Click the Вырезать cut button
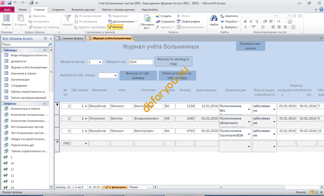This screenshot has width=324, height=196. click(37, 16)
